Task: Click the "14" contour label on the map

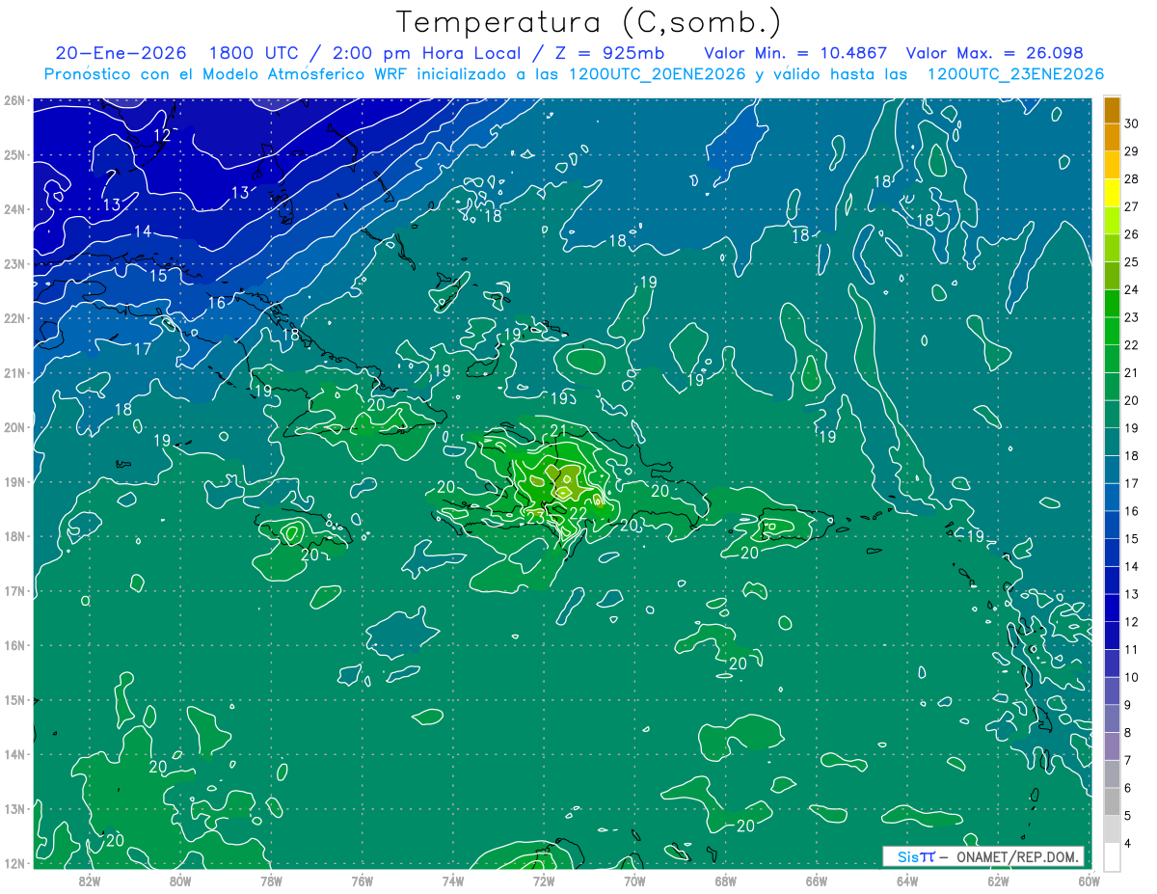Action: pos(143,231)
